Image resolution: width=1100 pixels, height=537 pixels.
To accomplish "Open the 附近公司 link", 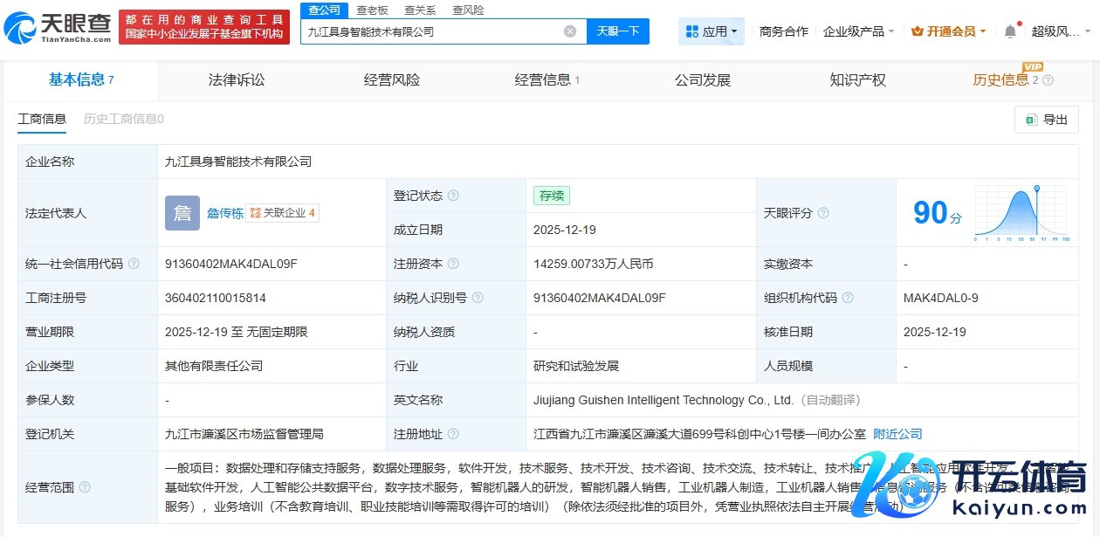I will pyautogui.click(x=897, y=434).
